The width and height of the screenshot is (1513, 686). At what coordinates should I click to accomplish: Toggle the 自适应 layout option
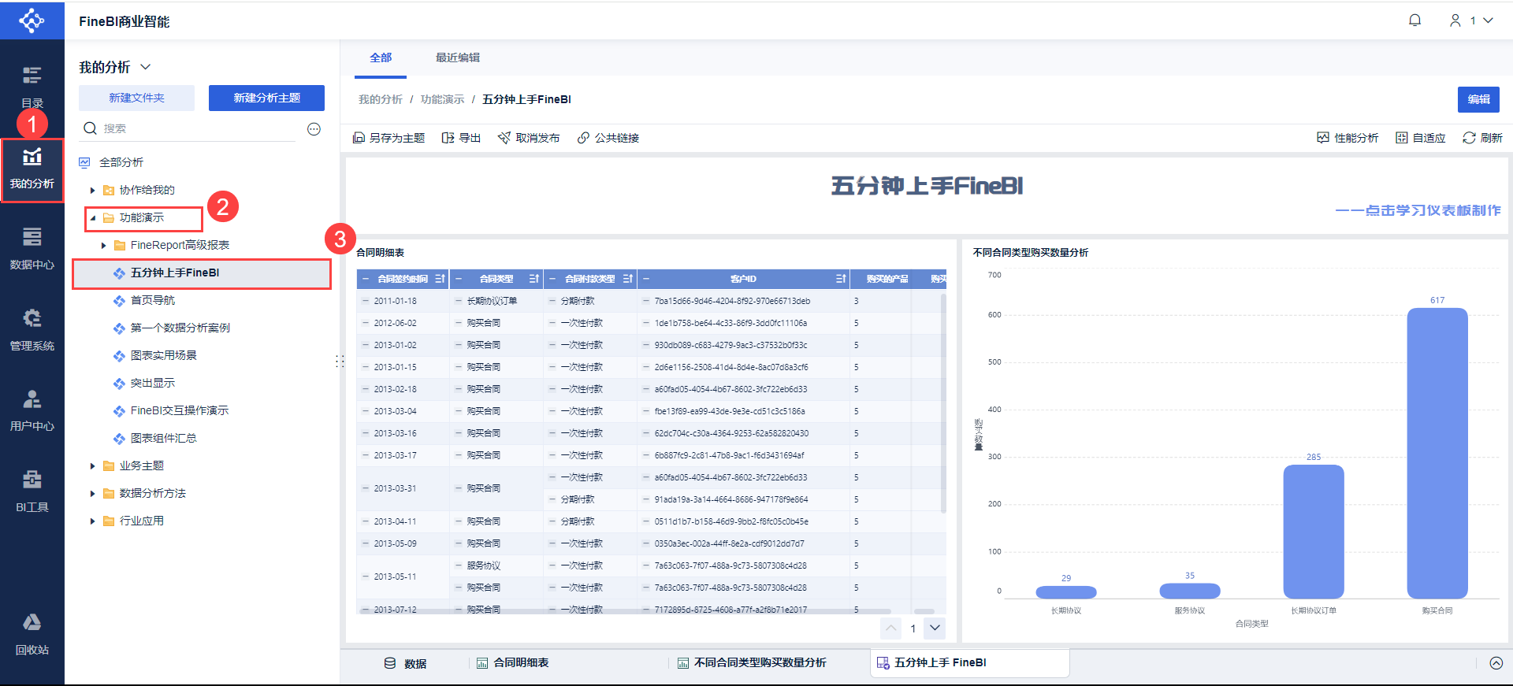click(x=1421, y=138)
